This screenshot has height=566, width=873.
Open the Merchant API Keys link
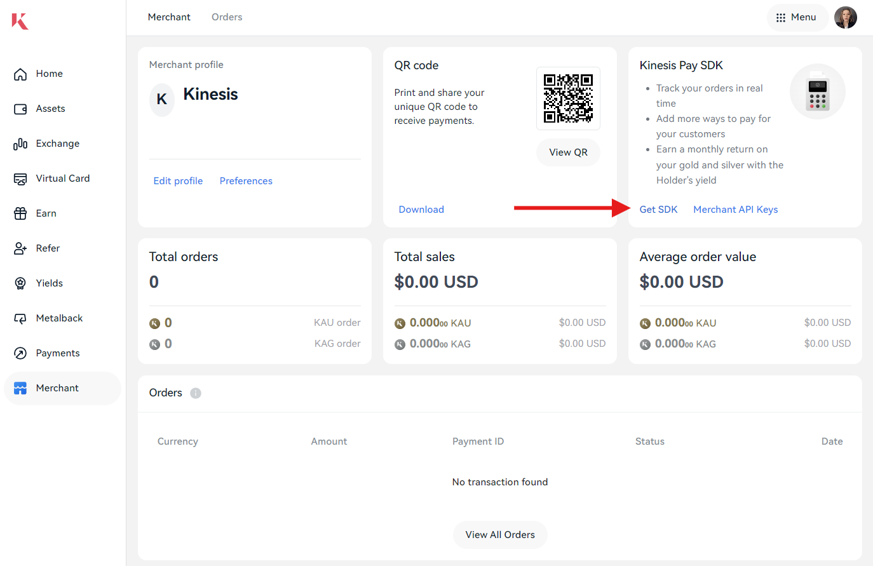point(735,210)
